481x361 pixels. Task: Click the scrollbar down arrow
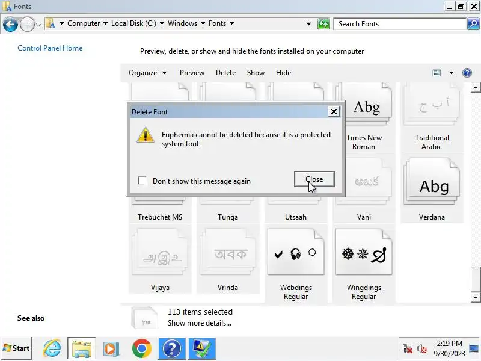click(x=476, y=297)
